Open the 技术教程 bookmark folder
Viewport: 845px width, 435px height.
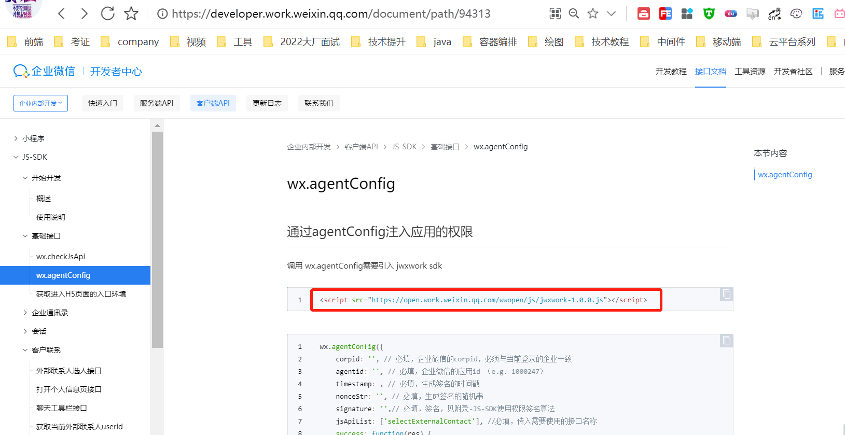pos(602,41)
